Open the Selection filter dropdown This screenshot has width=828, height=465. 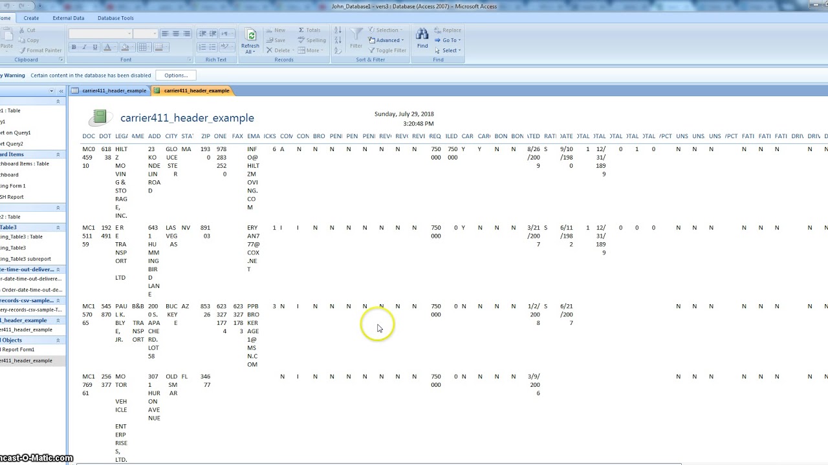[x=386, y=30]
